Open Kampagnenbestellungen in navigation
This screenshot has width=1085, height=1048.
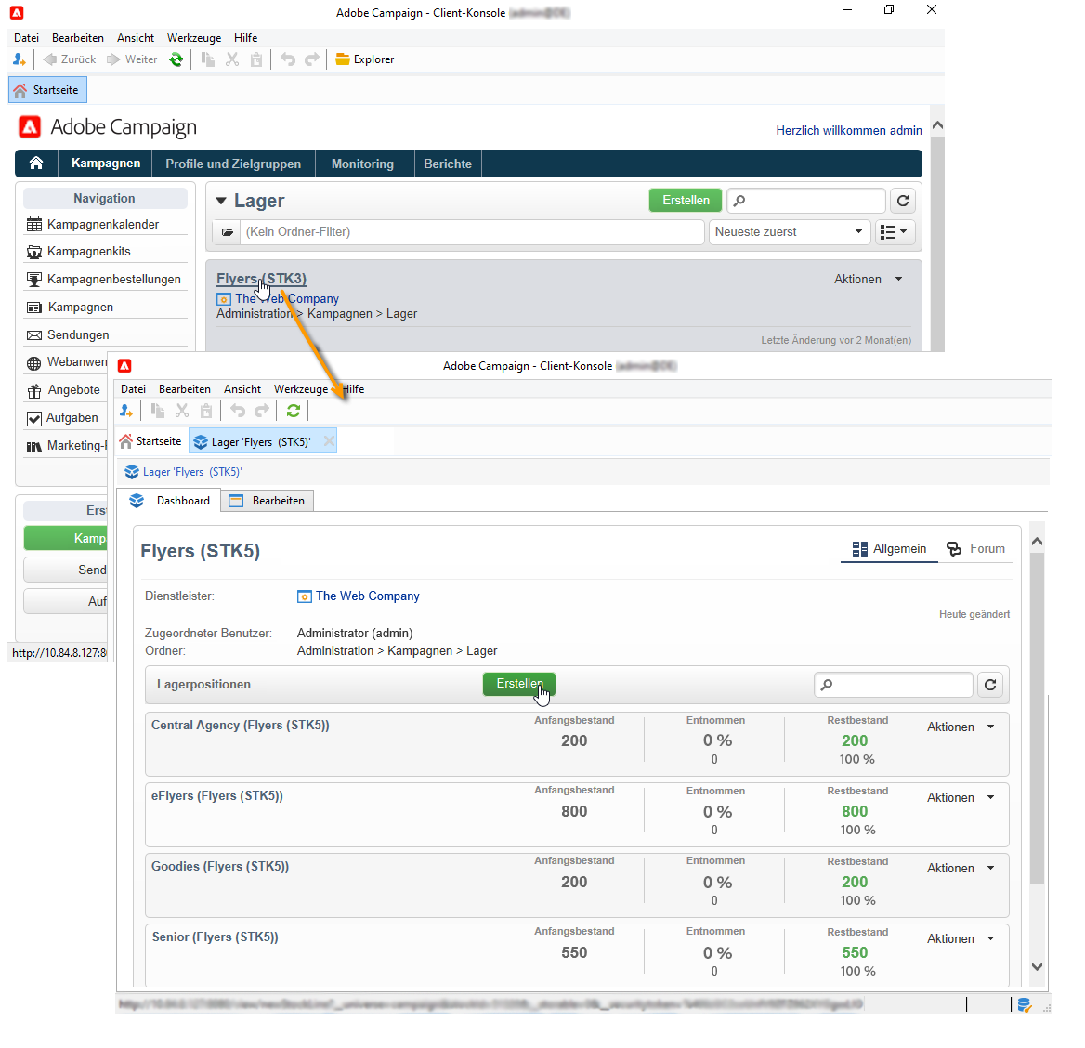[114, 280]
